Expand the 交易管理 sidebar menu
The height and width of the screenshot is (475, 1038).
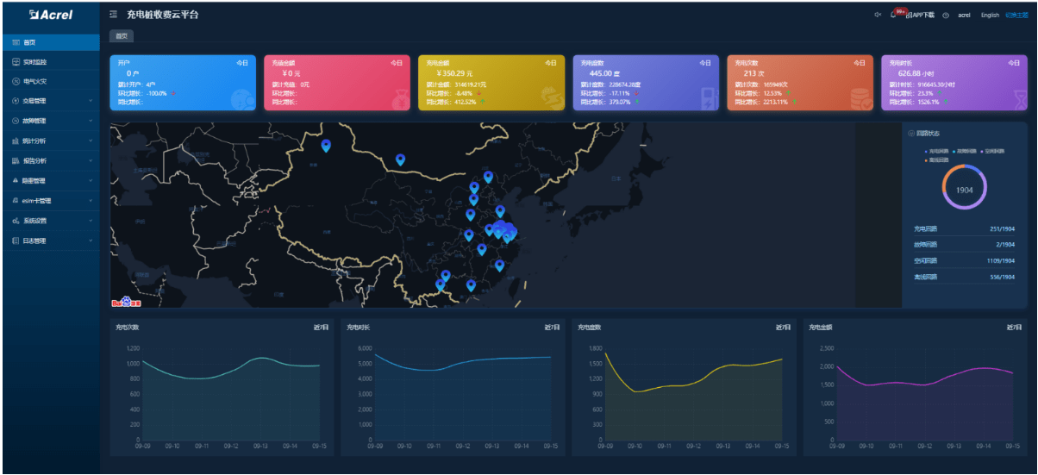pyautogui.click(x=50, y=101)
